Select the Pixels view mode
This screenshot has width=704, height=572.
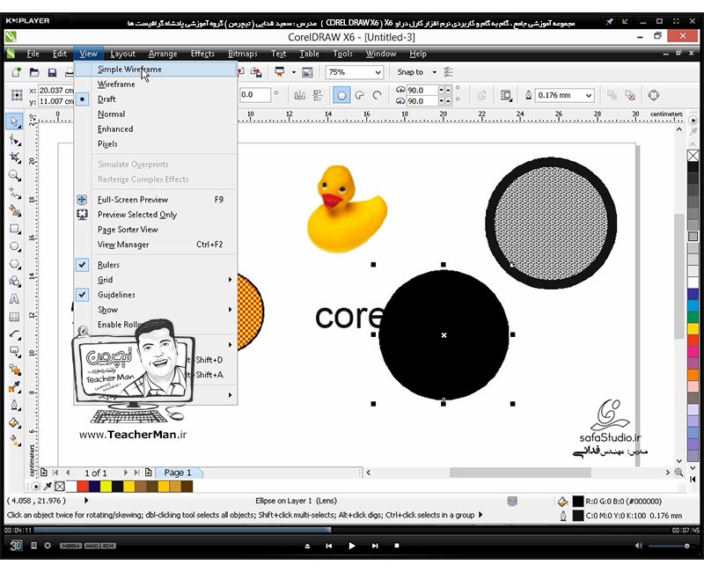pos(156,143)
